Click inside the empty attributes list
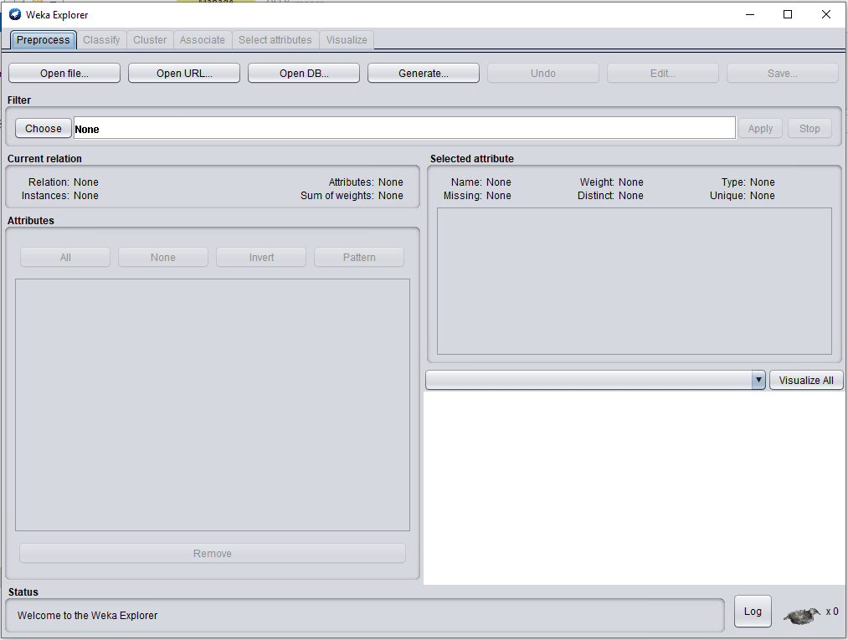Screen dimensions: 848x640 click(213, 405)
